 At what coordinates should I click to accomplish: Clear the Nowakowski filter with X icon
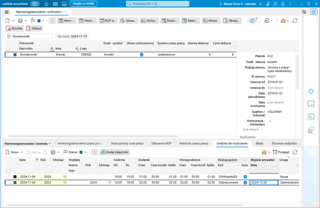click(x=9, y=36)
